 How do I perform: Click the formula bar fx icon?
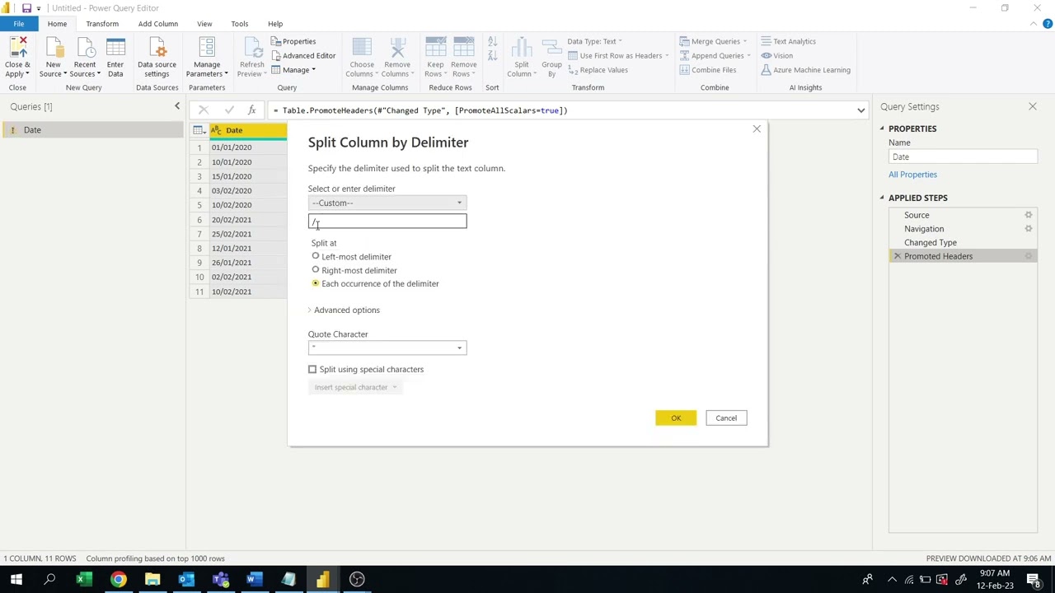pos(251,110)
